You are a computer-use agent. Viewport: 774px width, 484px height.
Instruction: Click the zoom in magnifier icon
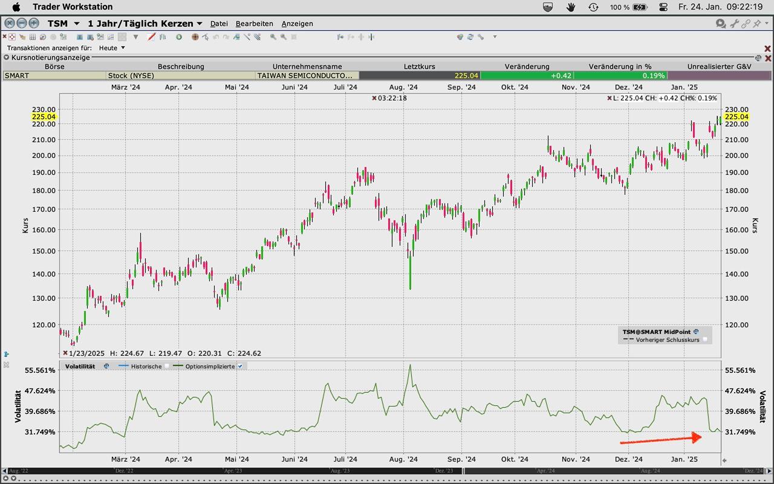[x=273, y=37]
